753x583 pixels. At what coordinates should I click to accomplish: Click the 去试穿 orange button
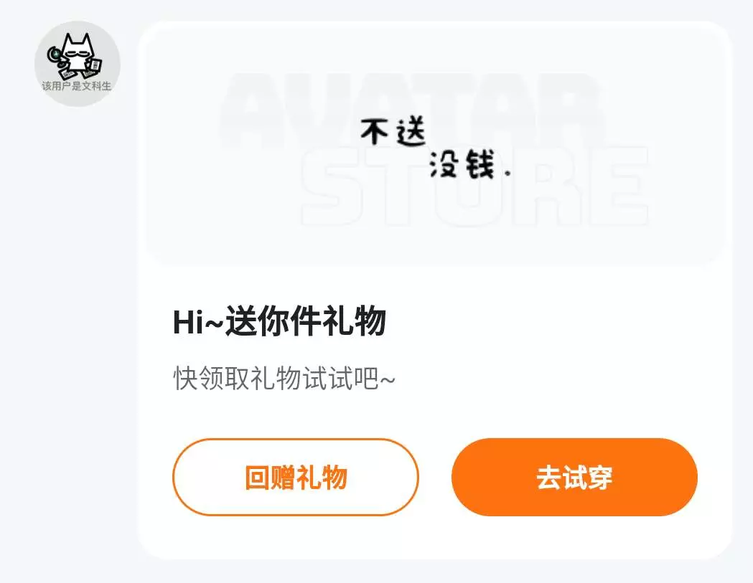[574, 477]
